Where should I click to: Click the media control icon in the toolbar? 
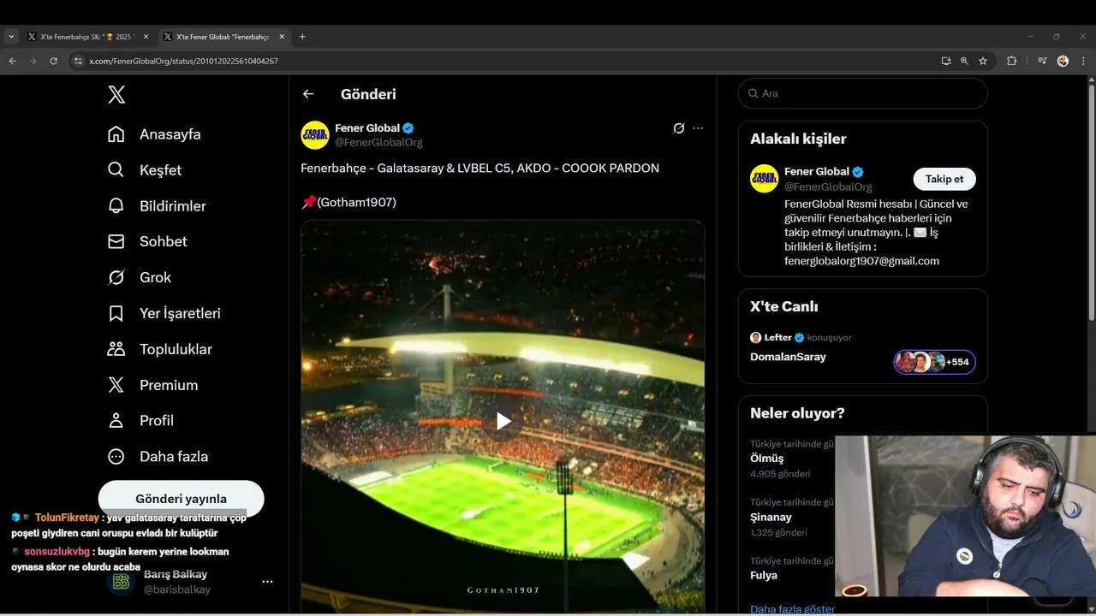click(1042, 61)
